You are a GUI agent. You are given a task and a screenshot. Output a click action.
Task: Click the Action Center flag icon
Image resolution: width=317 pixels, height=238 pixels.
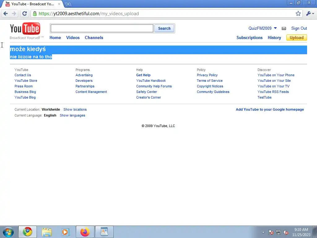pos(271,232)
